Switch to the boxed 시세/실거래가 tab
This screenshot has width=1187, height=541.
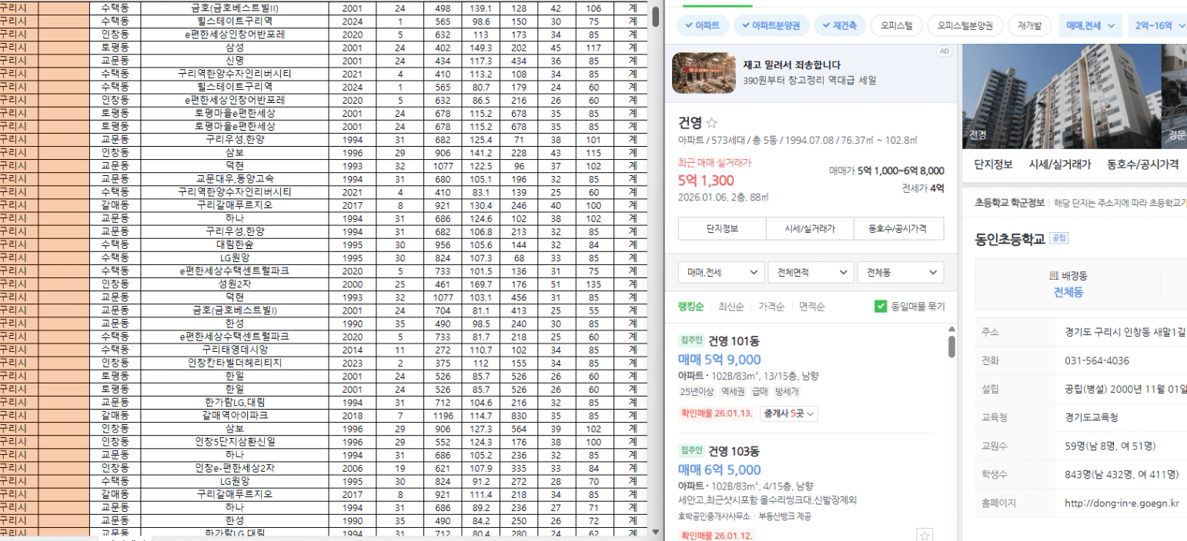pos(811,228)
